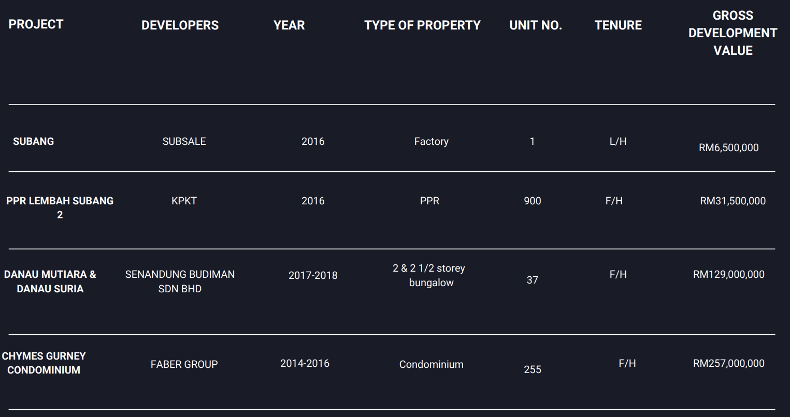This screenshot has height=417, width=790.
Task: Click the 2017-2018 year cell
Action: 313,275
